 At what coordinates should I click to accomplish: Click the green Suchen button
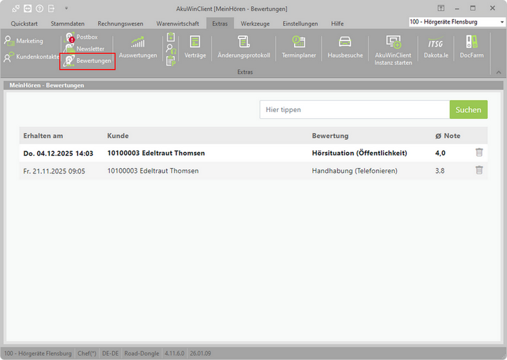468,109
